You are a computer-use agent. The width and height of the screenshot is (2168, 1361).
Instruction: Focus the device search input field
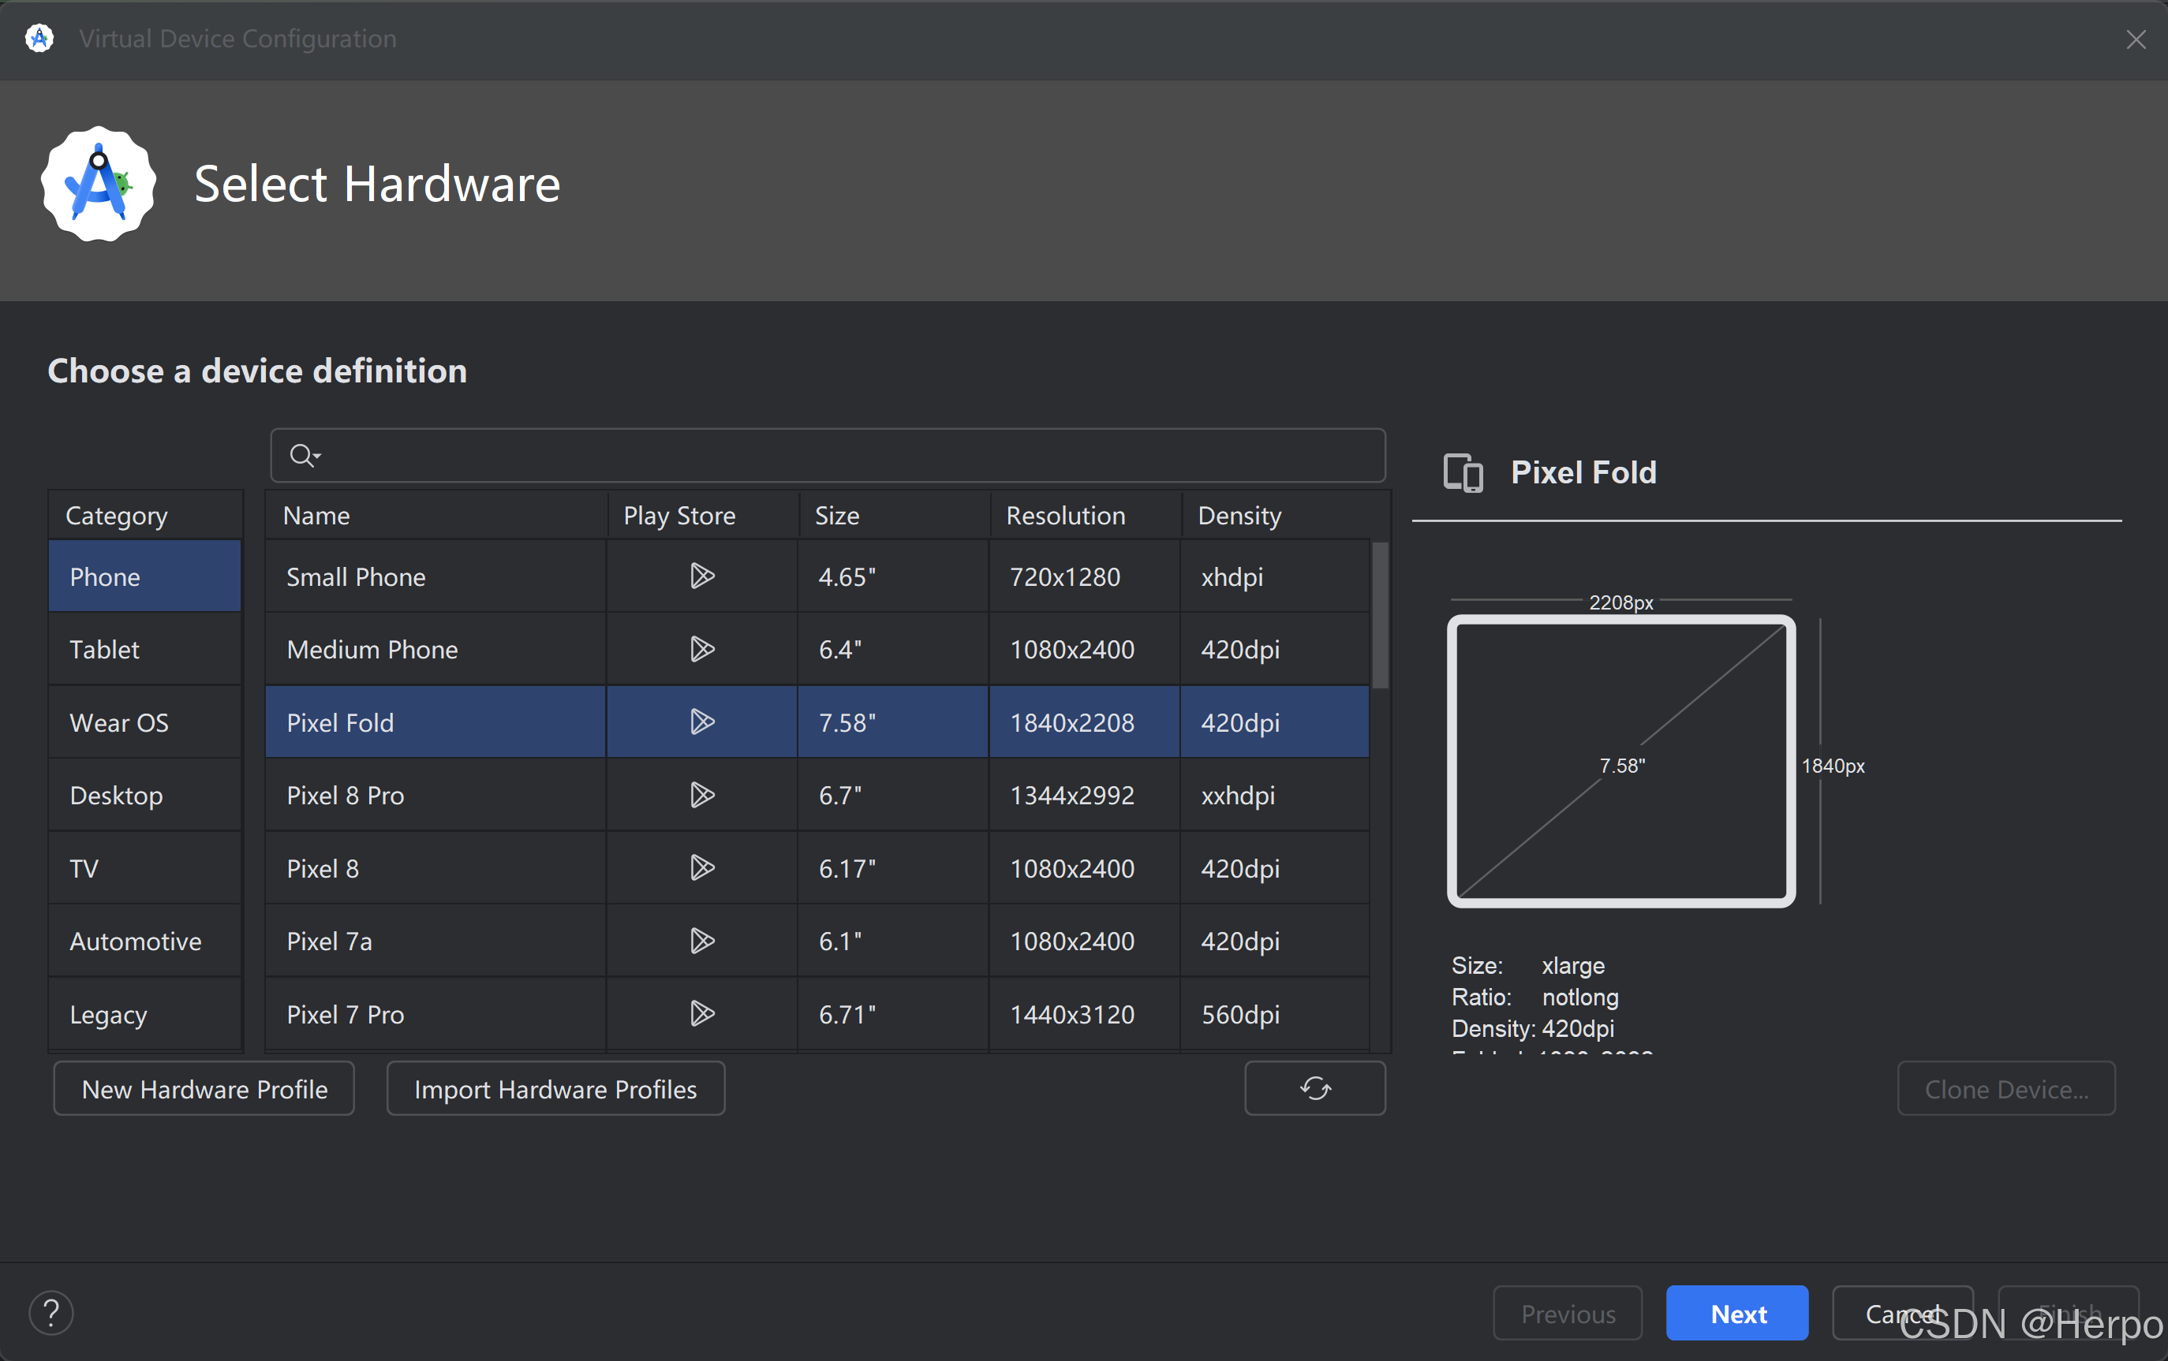point(847,456)
